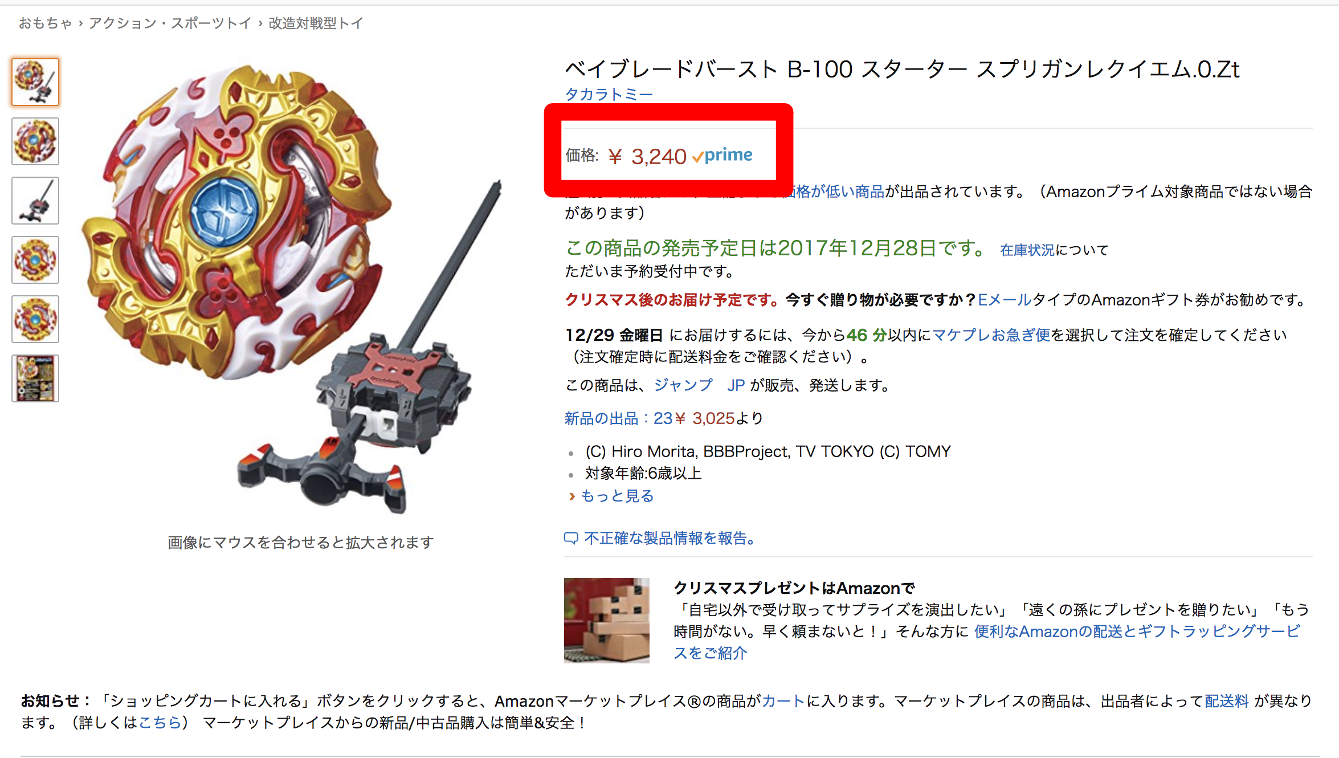This screenshot has width=1339, height=758.
Task: Select the second thumbnail showing Beyblade top view
Action: (35, 141)
